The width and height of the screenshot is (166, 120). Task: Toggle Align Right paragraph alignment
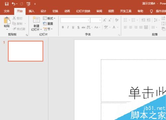136,27
